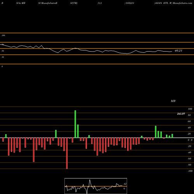The image size is (194, 194).
Task: Click the '(ASIAN HTL W) MunafaSutra.com' title
Action: [173, 3]
